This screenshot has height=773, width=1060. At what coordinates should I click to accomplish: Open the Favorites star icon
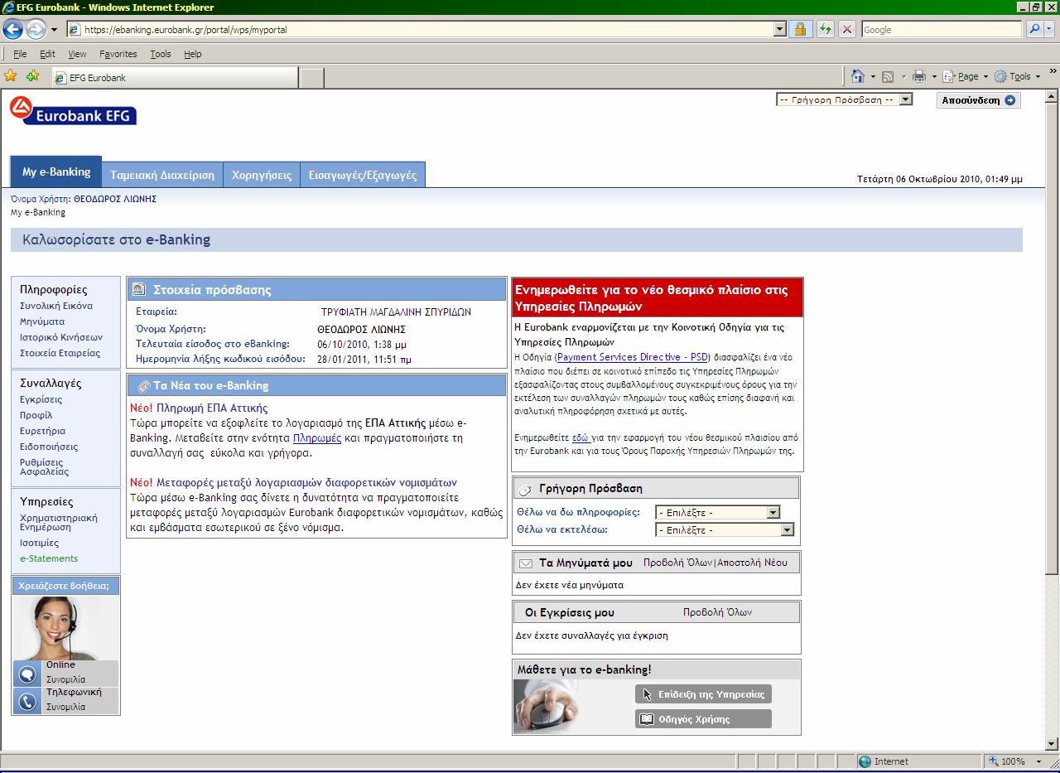tap(11, 76)
